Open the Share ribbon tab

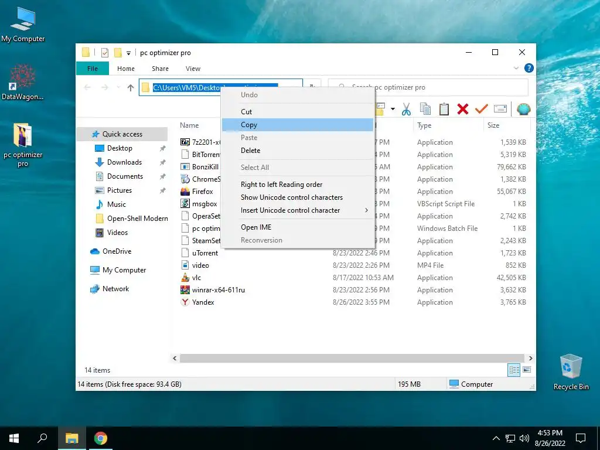click(160, 69)
